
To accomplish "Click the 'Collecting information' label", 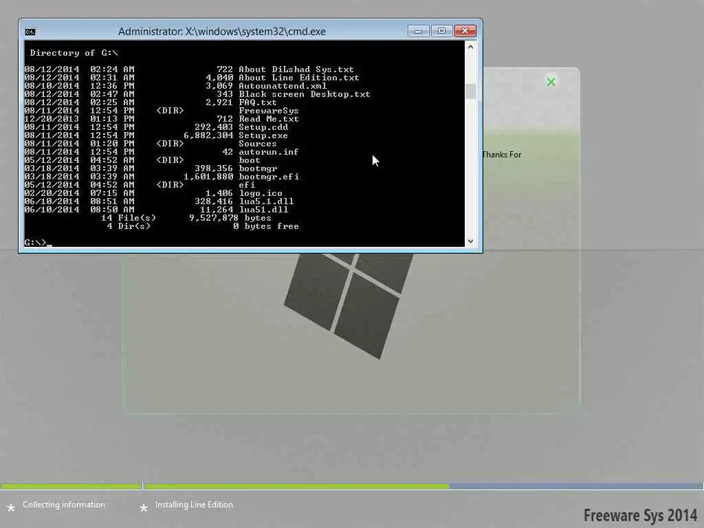I will tap(64, 505).
